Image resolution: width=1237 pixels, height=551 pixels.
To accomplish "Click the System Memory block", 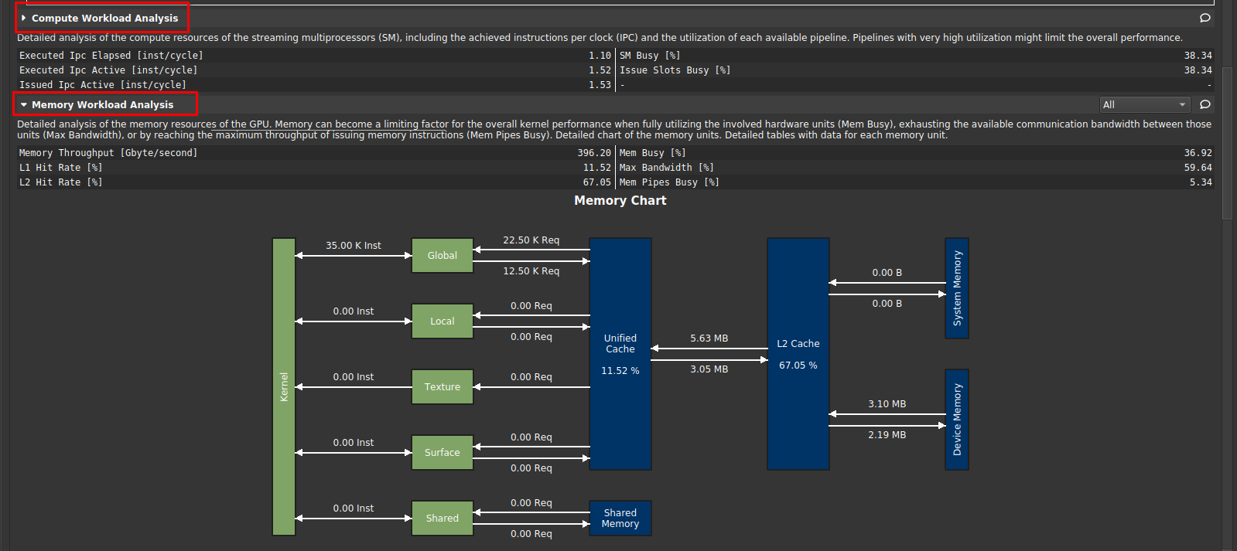I will (x=956, y=287).
